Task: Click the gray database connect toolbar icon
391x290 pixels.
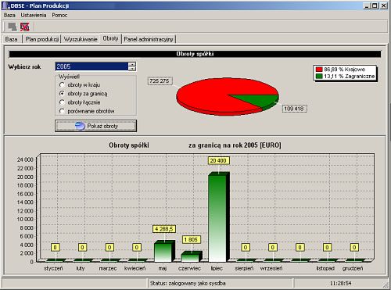Action: [x=12, y=27]
